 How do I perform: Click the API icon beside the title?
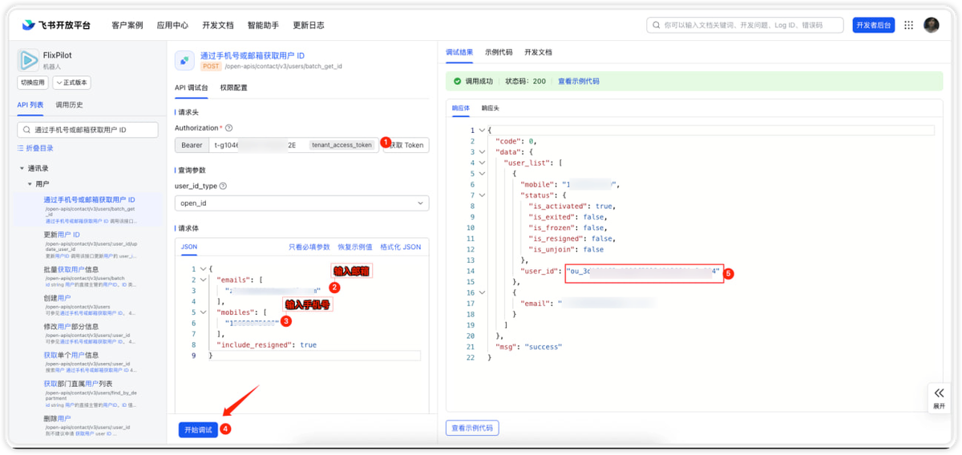click(x=184, y=60)
